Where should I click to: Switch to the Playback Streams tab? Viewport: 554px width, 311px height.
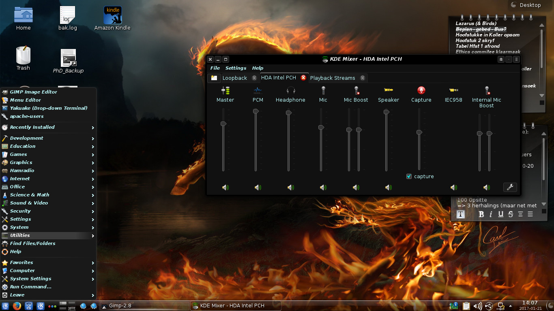[333, 78]
